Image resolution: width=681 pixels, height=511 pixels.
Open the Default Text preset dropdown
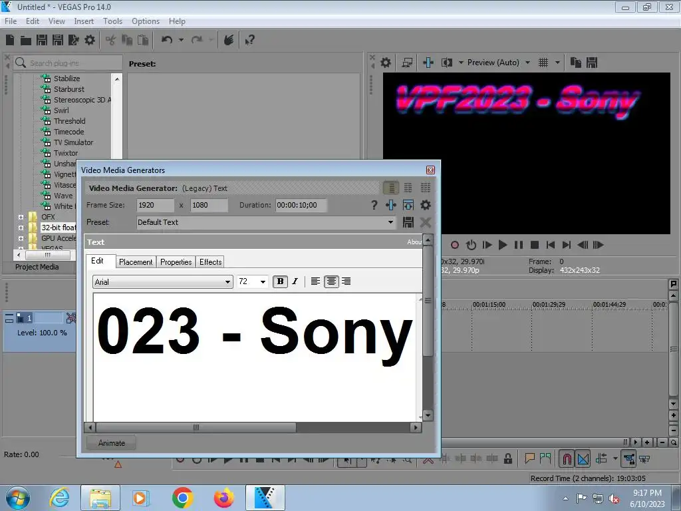[390, 222]
